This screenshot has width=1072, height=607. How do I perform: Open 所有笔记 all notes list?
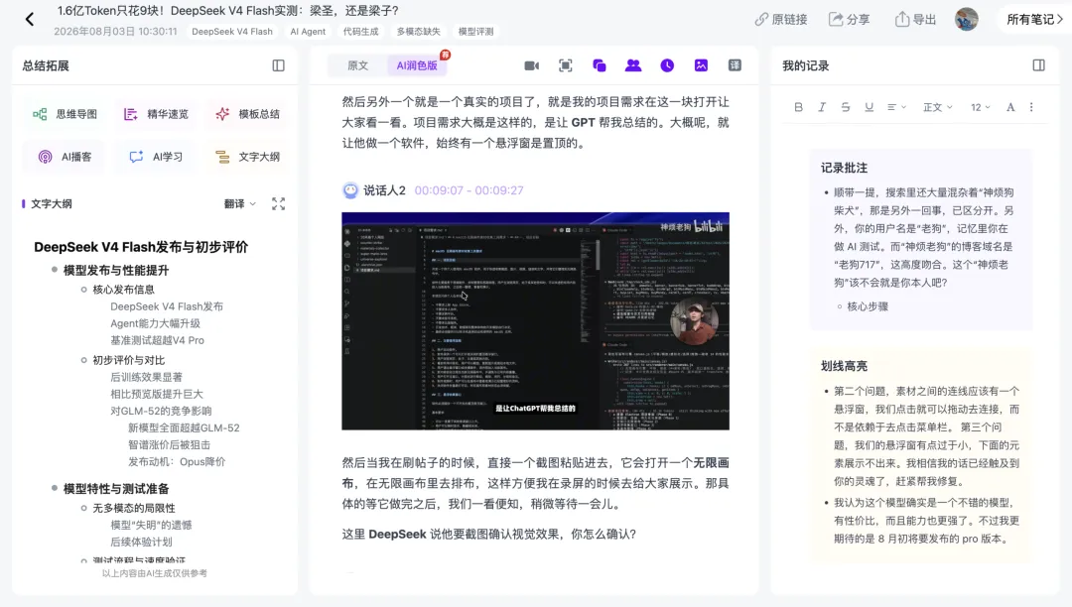(1034, 19)
